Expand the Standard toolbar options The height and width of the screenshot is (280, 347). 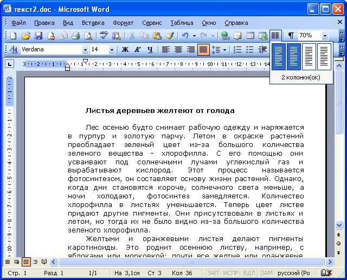pos(342,36)
